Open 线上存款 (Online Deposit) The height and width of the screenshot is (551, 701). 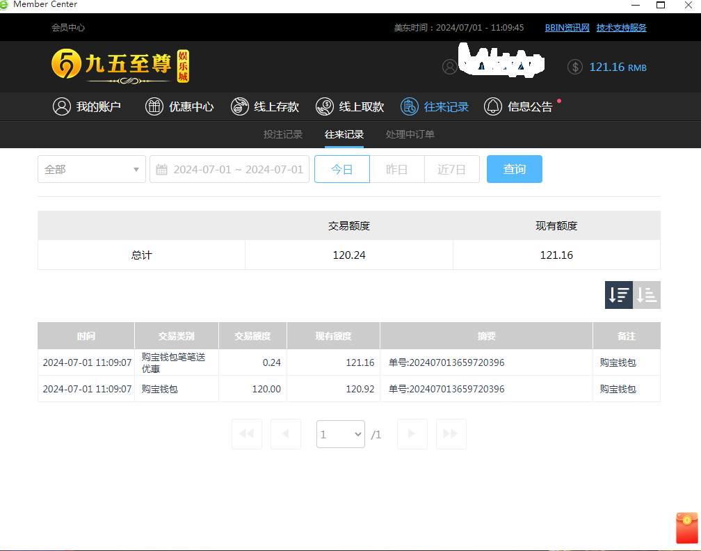[266, 106]
